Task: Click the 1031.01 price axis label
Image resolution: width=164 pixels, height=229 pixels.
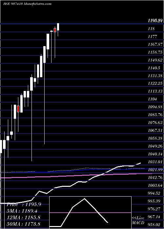Action: [x=155, y=162]
